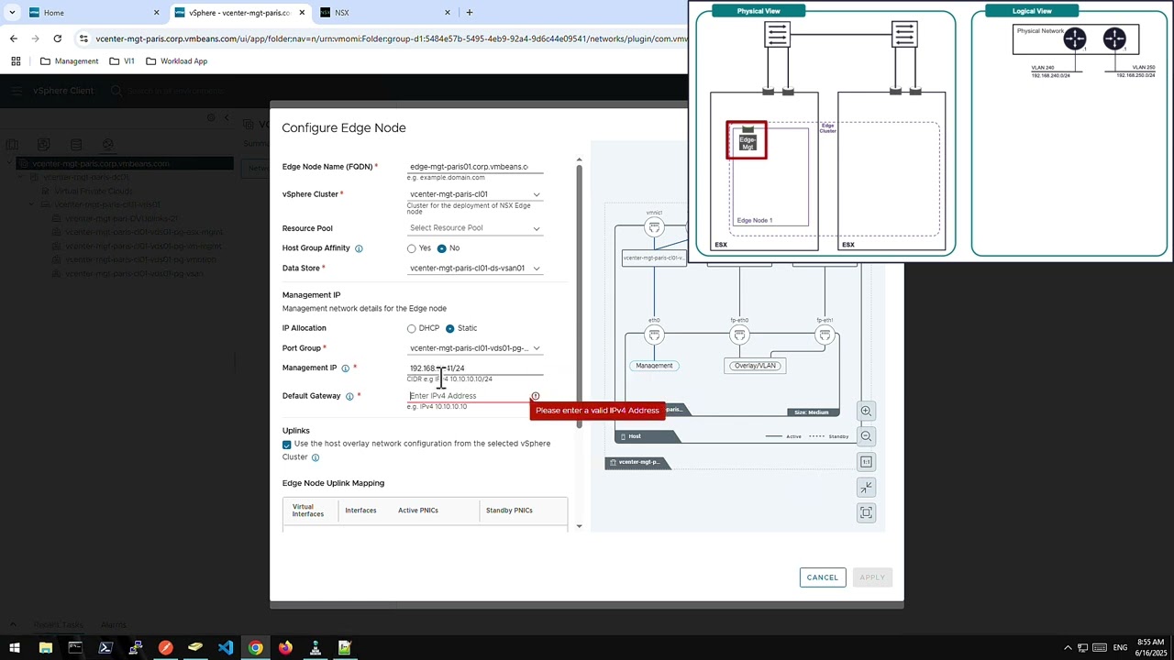Click the APPLY button
The height and width of the screenshot is (660, 1174).
(x=872, y=577)
